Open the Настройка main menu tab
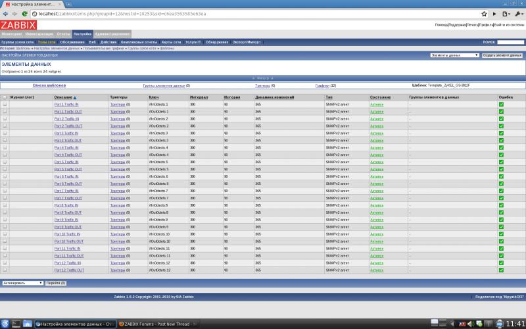This screenshot has height=329, width=526. pos(83,34)
